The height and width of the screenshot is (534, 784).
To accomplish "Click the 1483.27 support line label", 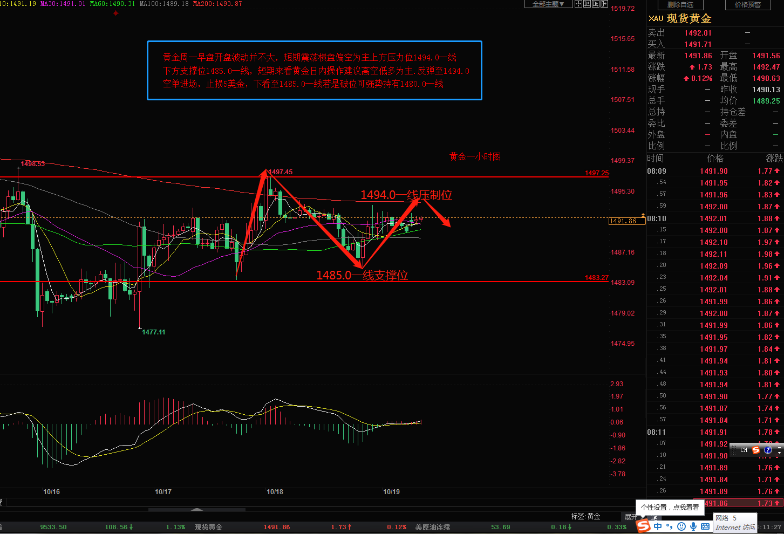I will (596, 278).
